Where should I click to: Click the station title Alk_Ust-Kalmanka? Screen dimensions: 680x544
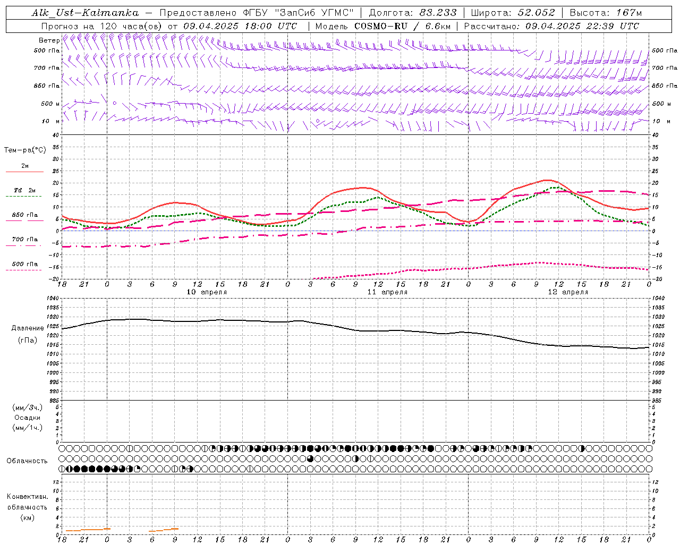coord(86,13)
